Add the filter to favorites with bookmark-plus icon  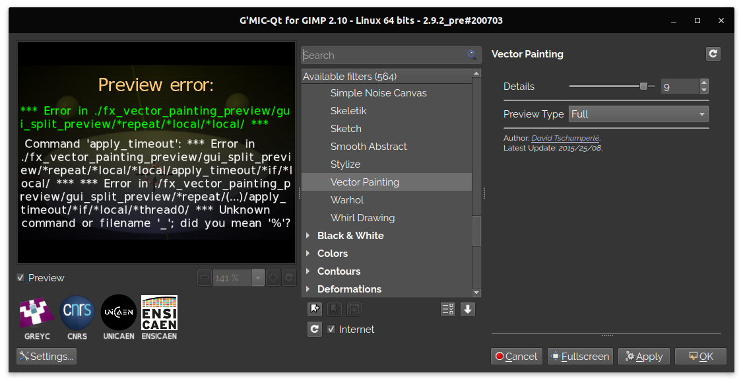pos(315,310)
